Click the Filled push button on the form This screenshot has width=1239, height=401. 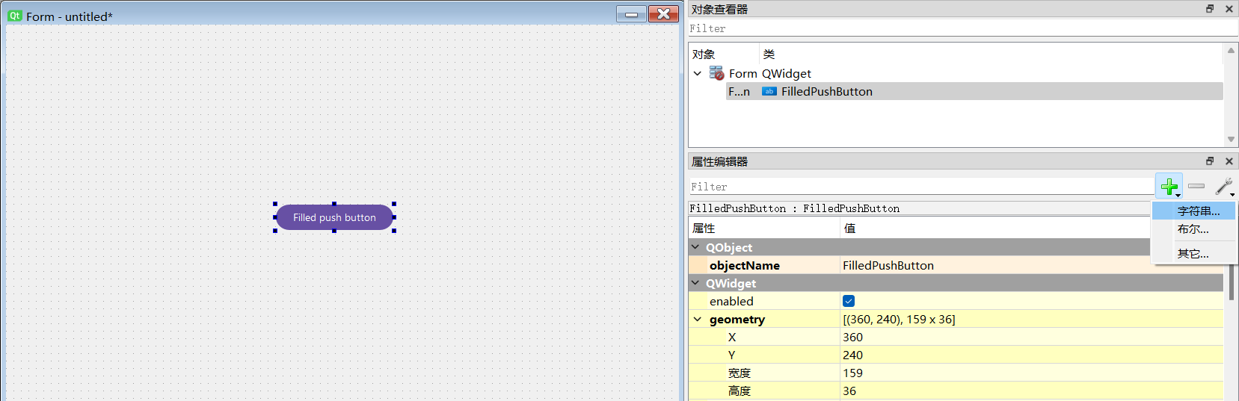tap(334, 217)
